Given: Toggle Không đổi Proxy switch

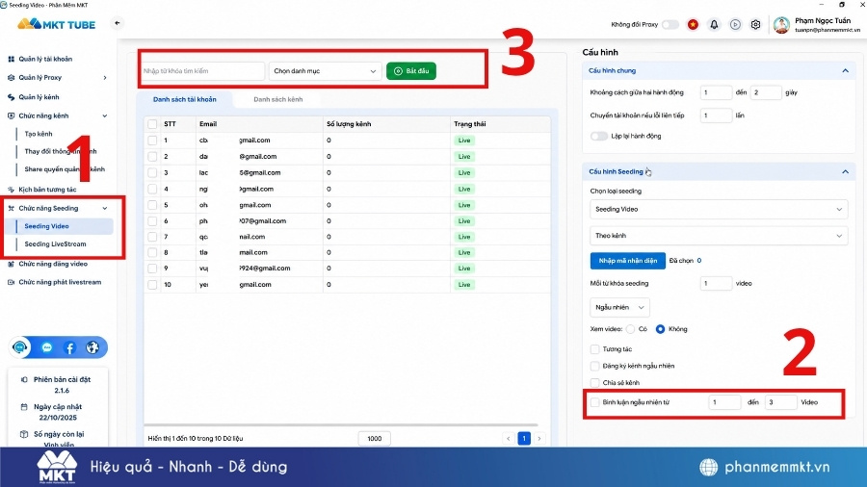Looking at the screenshot, I should [x=670, y=24].
